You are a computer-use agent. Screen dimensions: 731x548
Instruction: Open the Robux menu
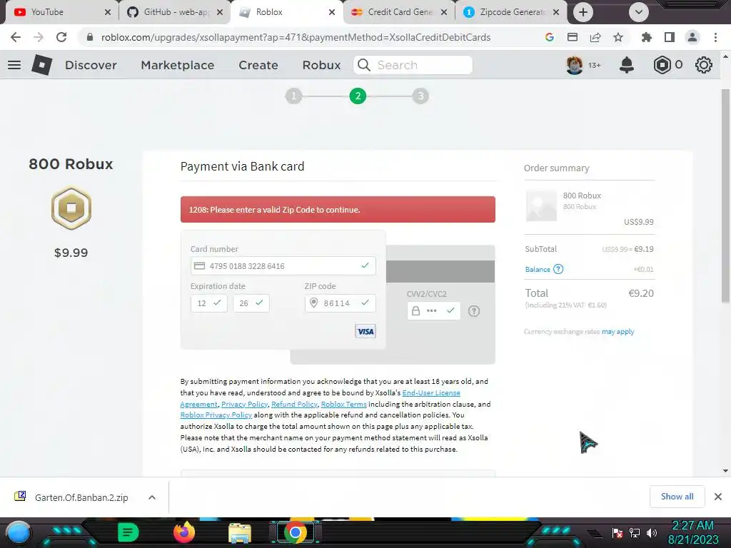click(322, 65)
